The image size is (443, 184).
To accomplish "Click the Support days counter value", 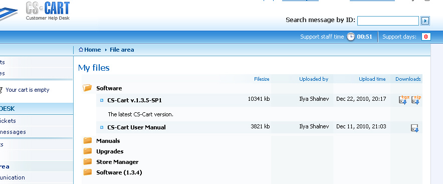I will click(x=426, y=37).
